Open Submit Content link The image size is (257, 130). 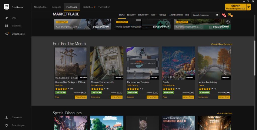coord(175,15)
